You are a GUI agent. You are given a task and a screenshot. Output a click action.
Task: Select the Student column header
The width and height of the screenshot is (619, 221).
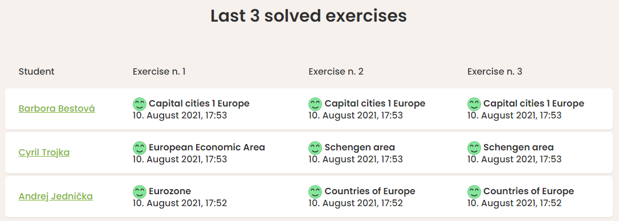36,71
